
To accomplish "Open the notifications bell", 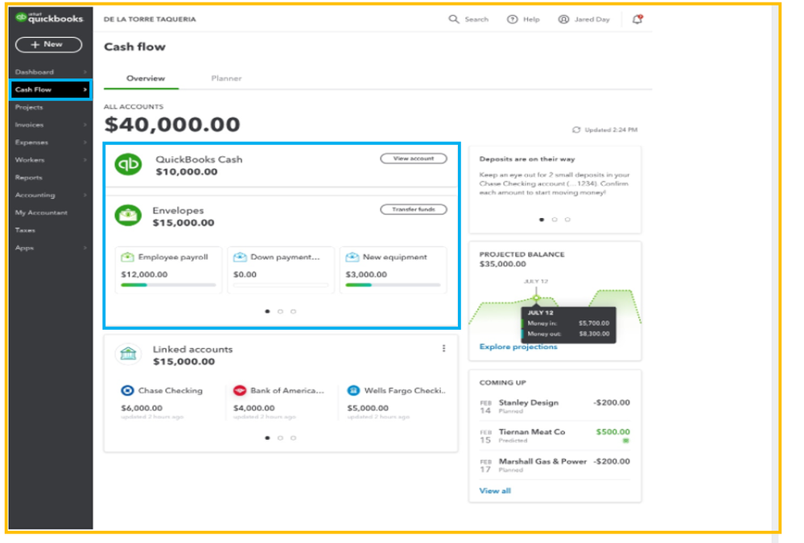I will [637, 19].
